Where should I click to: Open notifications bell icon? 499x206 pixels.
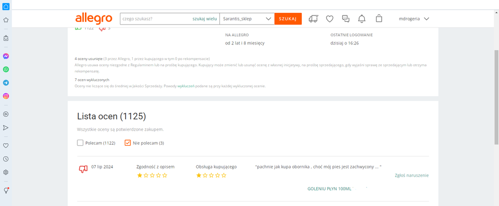pos(362,19)
